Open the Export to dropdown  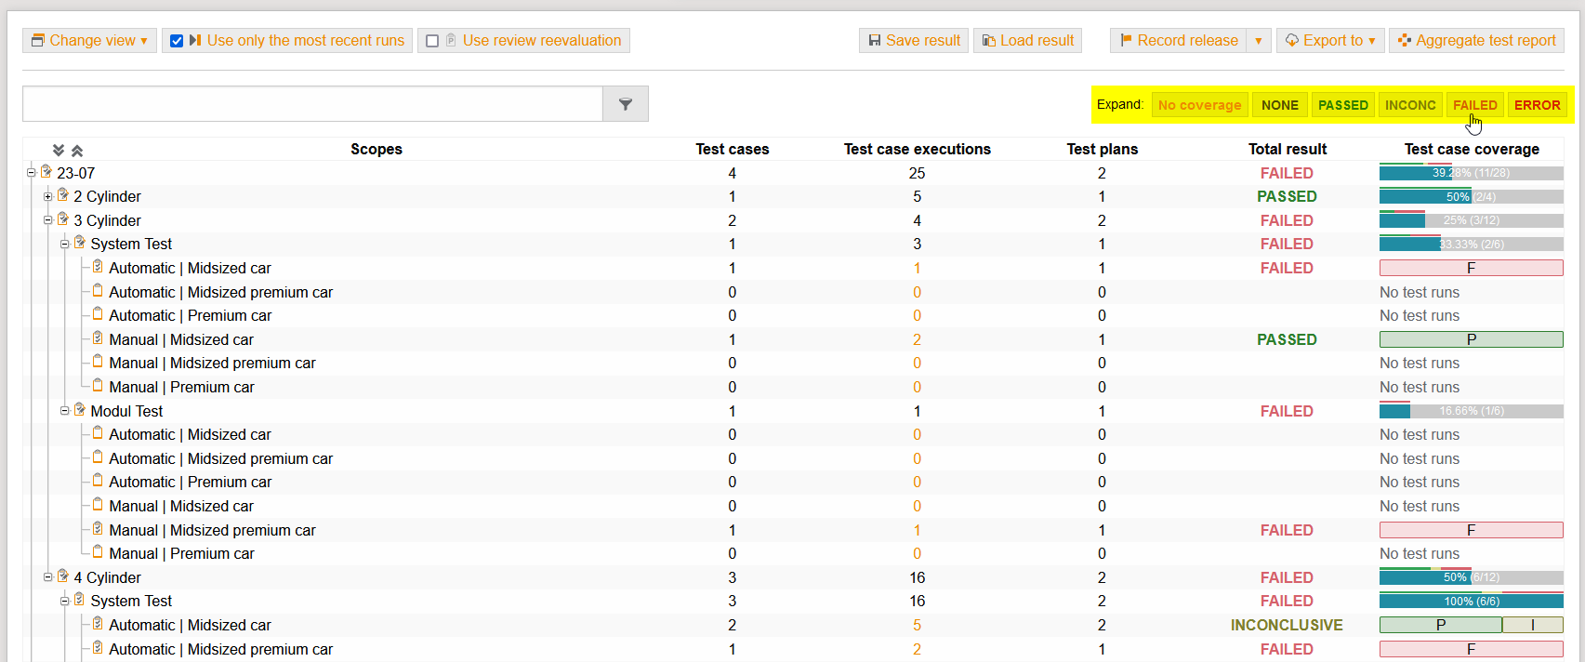1329,41
